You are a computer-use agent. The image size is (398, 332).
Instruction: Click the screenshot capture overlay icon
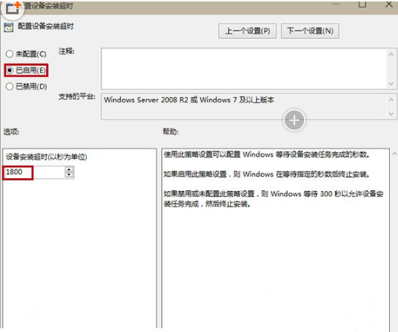(x=13, y=8)
